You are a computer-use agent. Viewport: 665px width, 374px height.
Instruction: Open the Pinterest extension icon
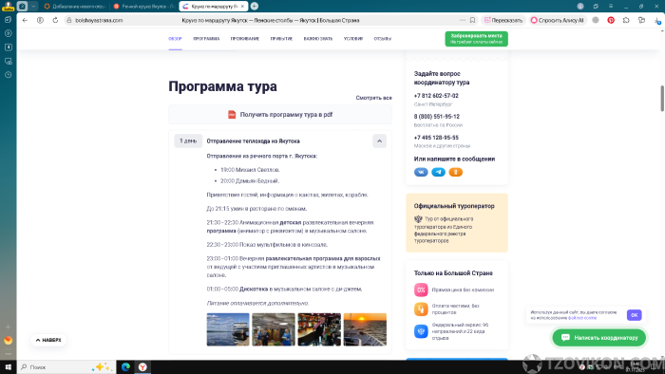pyautogui.click(x=611, y=20)
